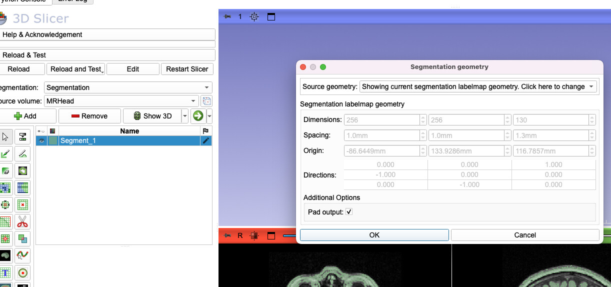Open the MRHead source volume dropdown
Image resolution: width=611 pixels, height=287 pixels.
(121, 101)
